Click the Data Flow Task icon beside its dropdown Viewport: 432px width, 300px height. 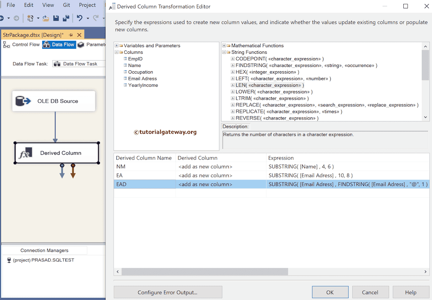pos(57,64)
